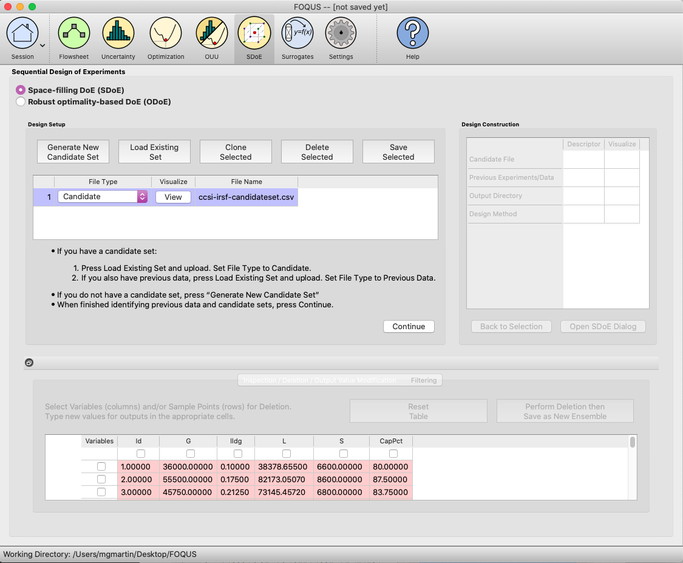Open the Help question mark icon
The image size is (683, 563).
point(412,33)
